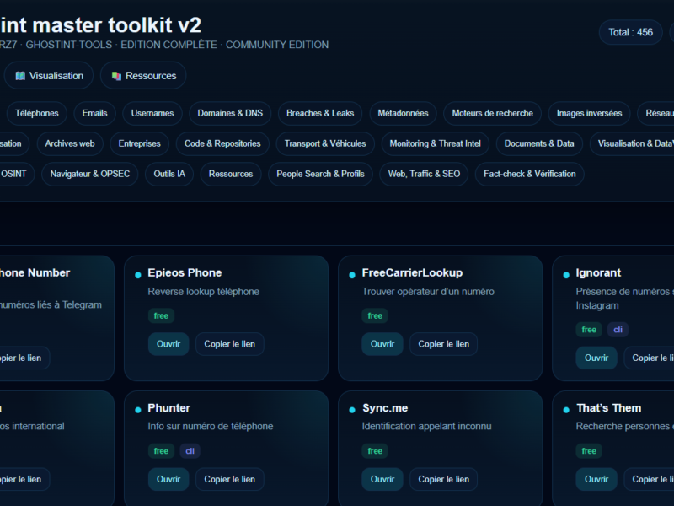This screenshot has width=674, height=506.
Task: Copy the FreeCarrierLookup link
Action: (443, 344)
